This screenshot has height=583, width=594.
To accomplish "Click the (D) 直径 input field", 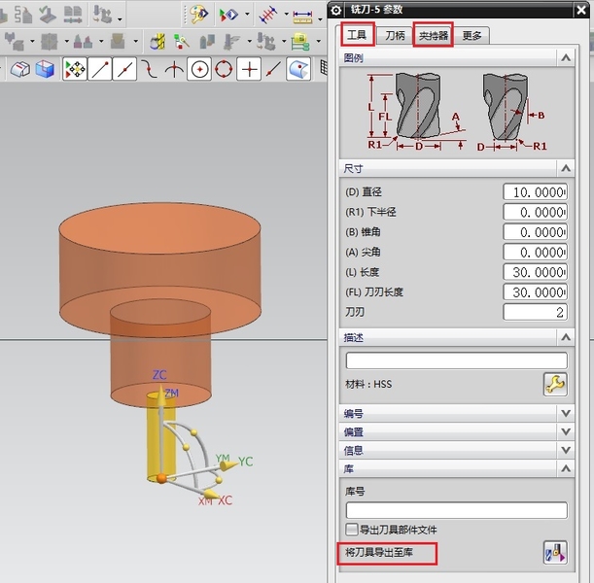I will click(535, 192).
